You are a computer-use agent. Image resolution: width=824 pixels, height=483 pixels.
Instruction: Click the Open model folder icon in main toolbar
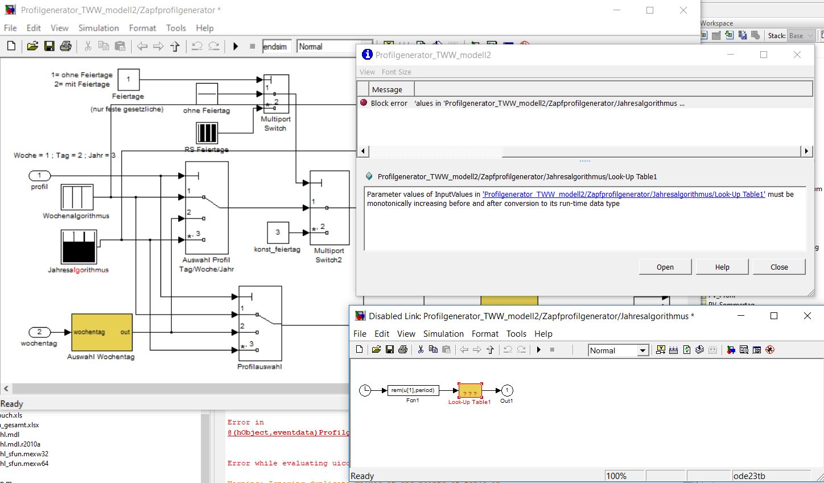coord(32,47)
